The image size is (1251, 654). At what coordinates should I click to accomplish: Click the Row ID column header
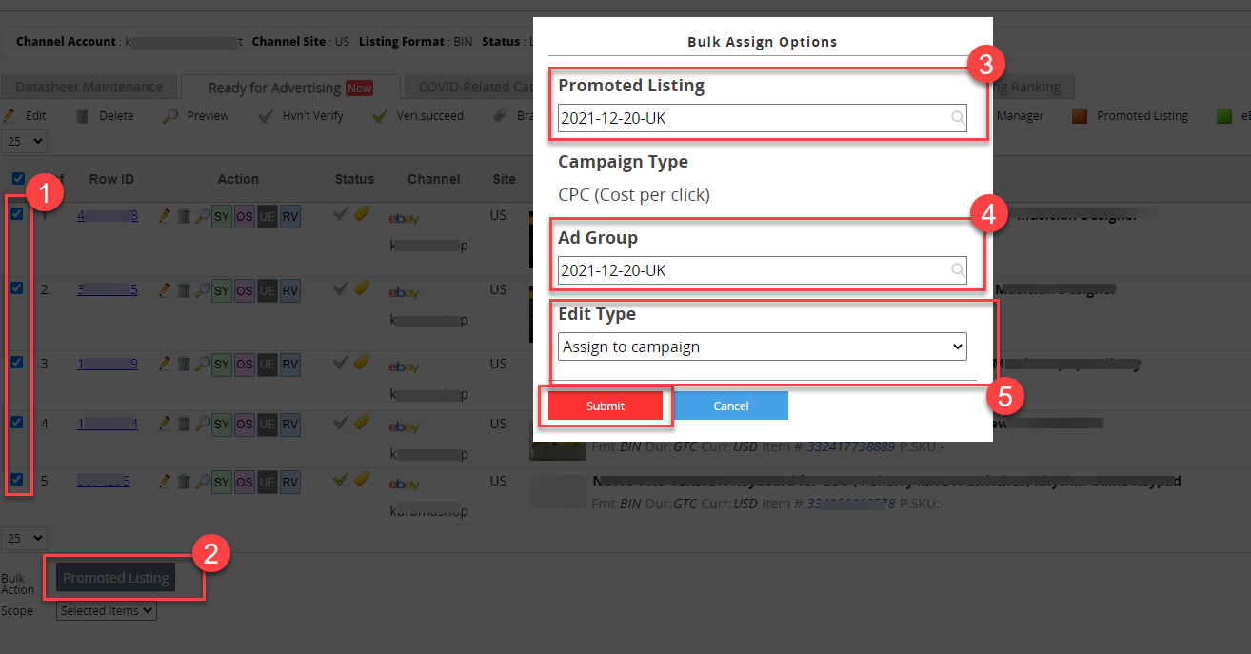click(x=111, y=179)
